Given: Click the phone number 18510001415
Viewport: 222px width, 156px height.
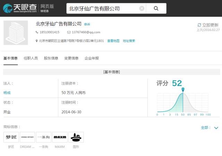Looking at the screenshot, I should [x=49, y=32].
